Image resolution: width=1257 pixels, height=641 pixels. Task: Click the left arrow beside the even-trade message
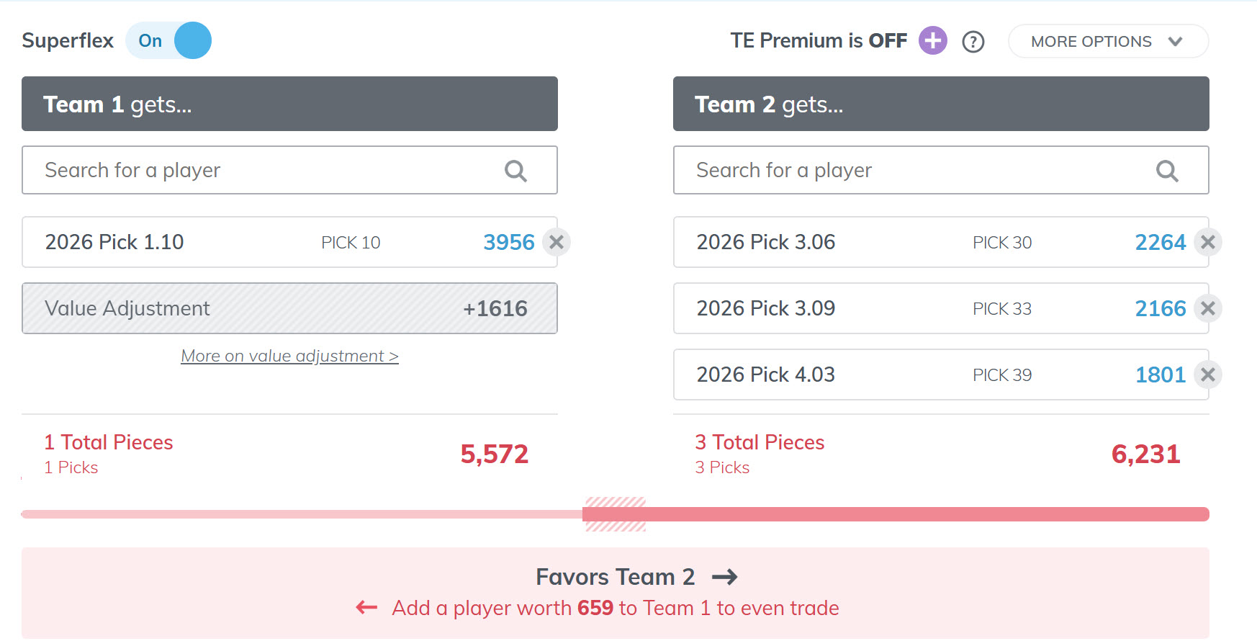click(366, 608)
